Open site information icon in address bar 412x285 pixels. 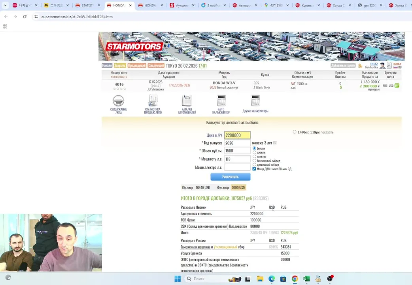(x=36, y=17)
